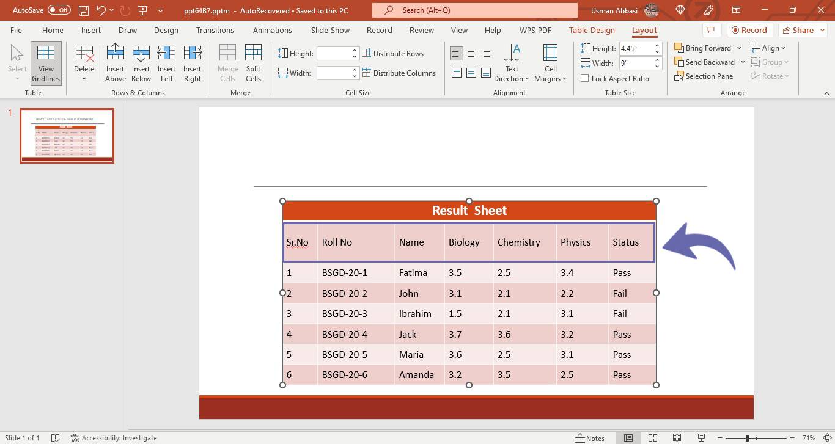Click the Insert Right icon
835x444 pixels.
tap(192, 62)
